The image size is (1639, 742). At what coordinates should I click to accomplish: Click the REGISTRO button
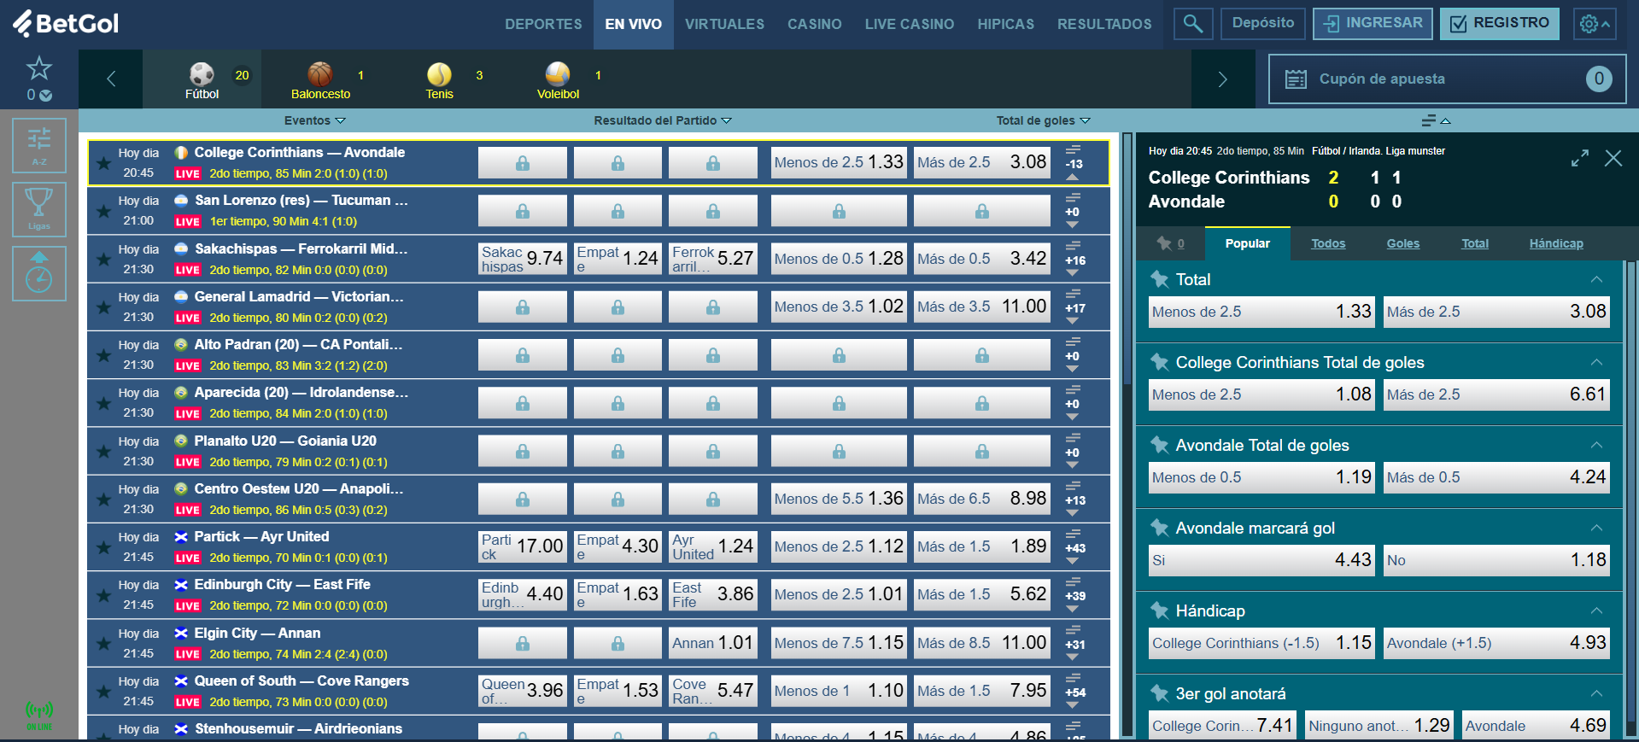1500,23
